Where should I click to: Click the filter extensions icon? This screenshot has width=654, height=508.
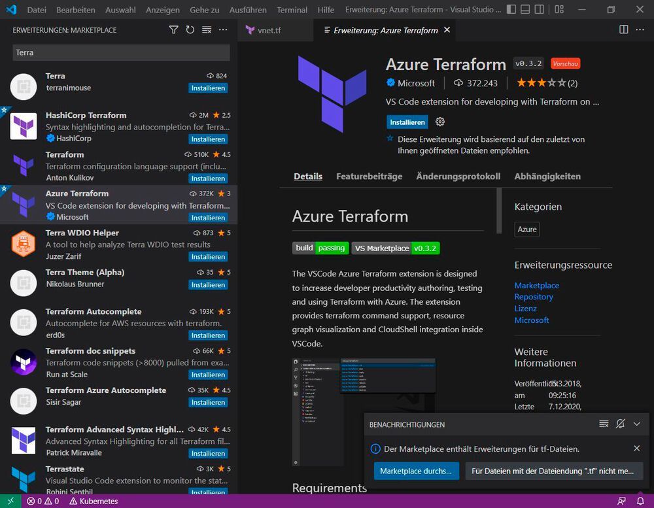(x=173, y=29)
